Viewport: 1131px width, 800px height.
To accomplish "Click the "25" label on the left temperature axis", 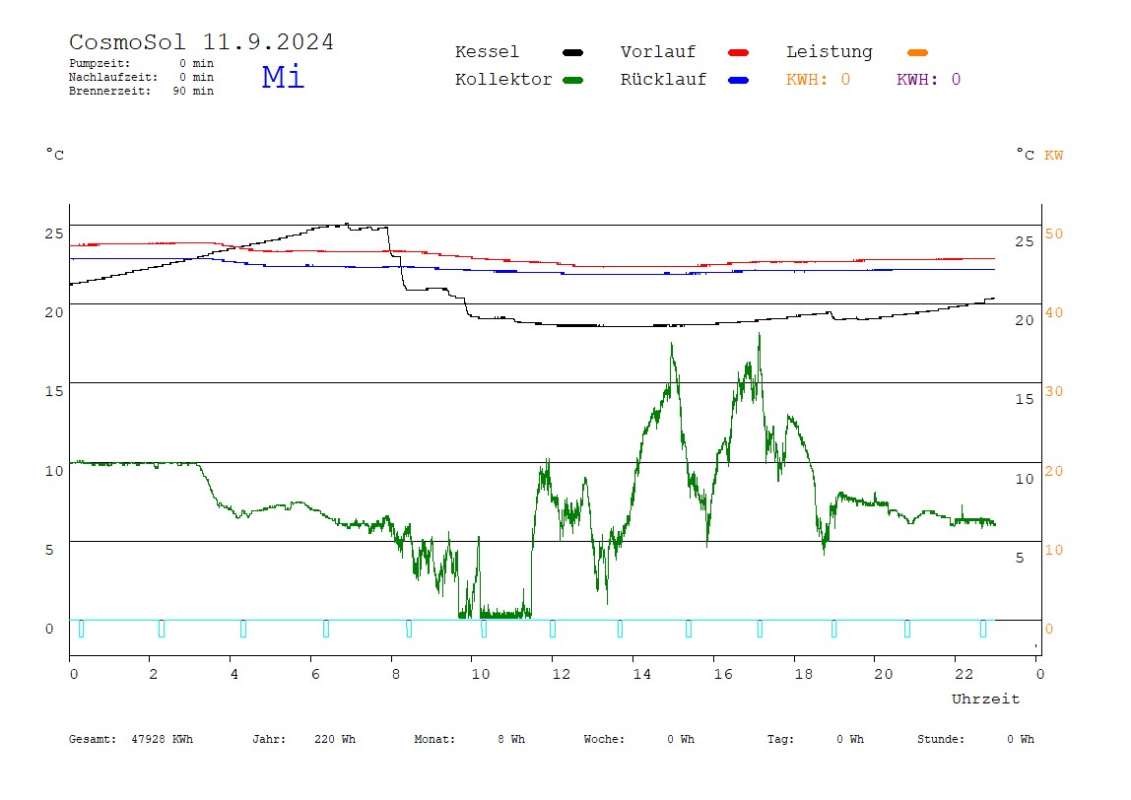I will [54, 233].
